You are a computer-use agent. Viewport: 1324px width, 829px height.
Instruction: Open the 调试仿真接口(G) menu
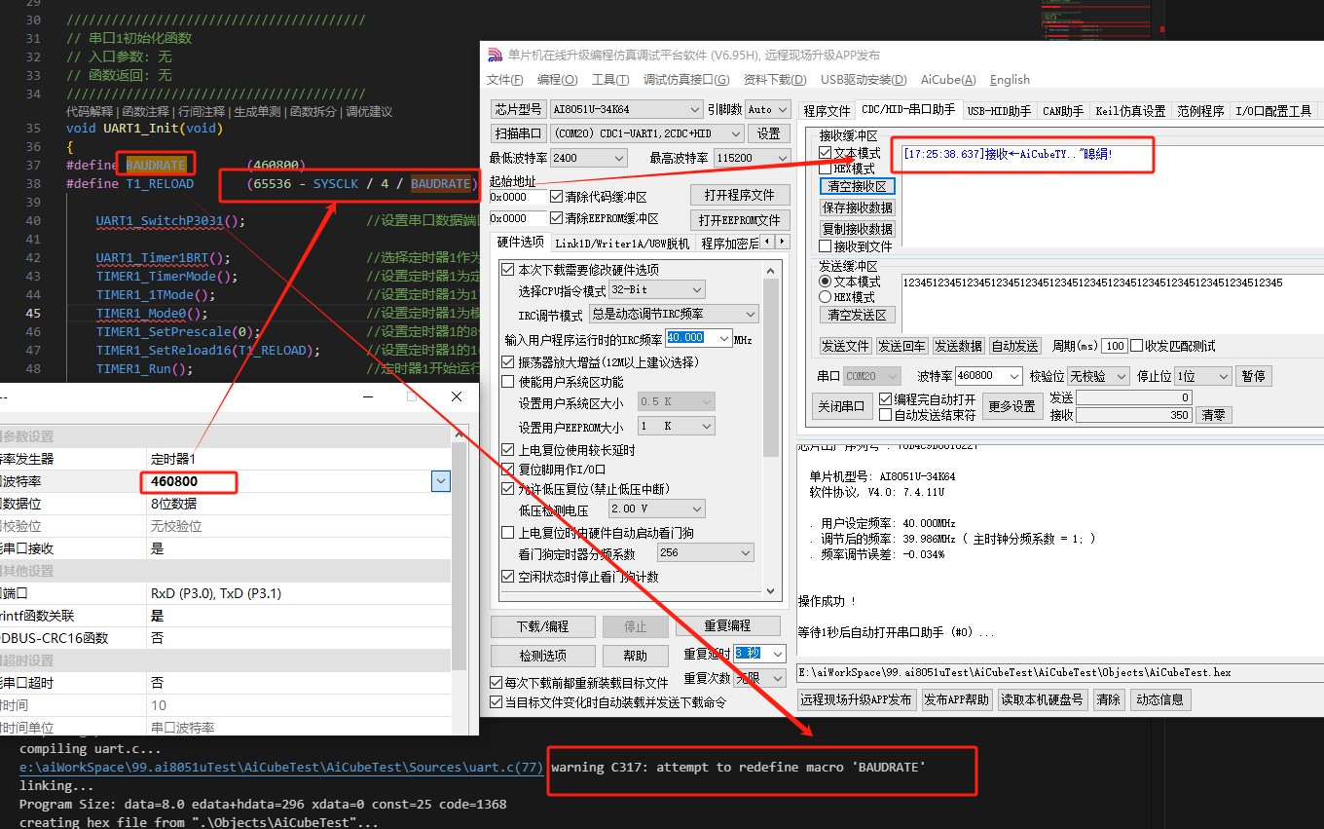[686, 80]
